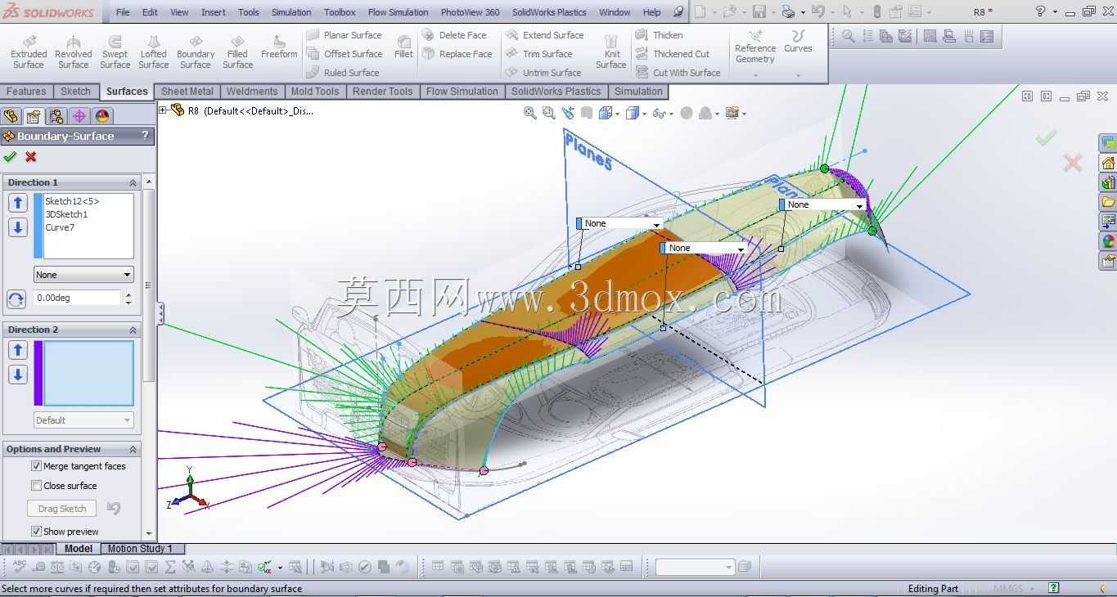The width and height of the screenshot is (1117, 597).
Task: Choose the Swept Surface tool
Action: pyautogui.click(x=115, y=52)
